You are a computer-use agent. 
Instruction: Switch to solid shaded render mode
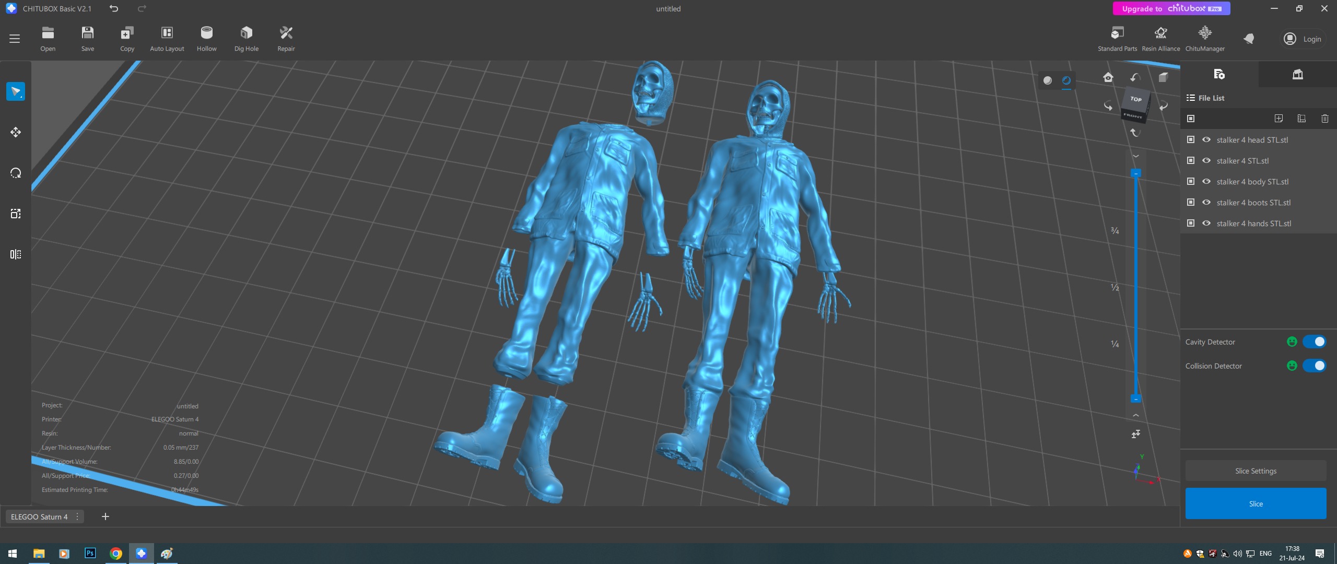[1048, 80]
